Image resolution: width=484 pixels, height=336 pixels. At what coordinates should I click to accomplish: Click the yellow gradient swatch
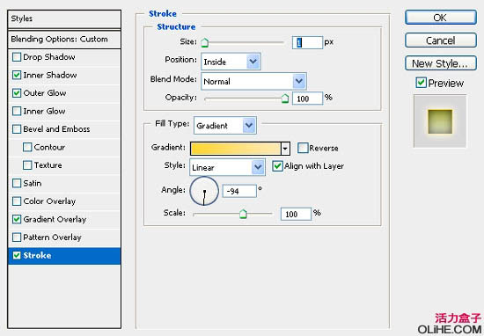click(x=236, y=149)
